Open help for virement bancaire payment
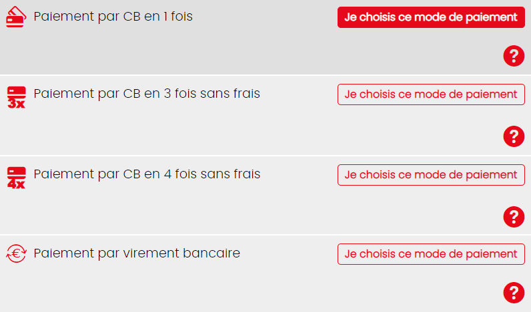 pyautogui.click(x=514, y=293)
